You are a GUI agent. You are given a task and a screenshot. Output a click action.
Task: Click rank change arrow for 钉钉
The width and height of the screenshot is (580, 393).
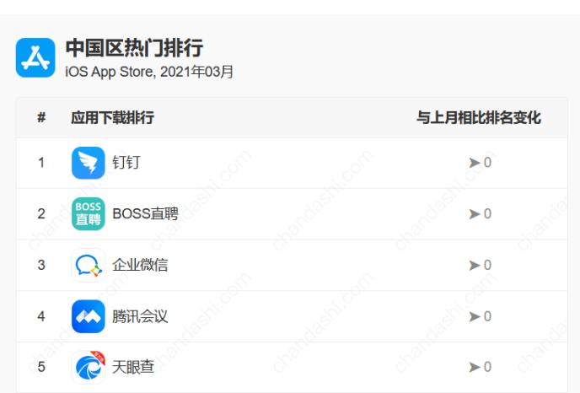point(475,163)
